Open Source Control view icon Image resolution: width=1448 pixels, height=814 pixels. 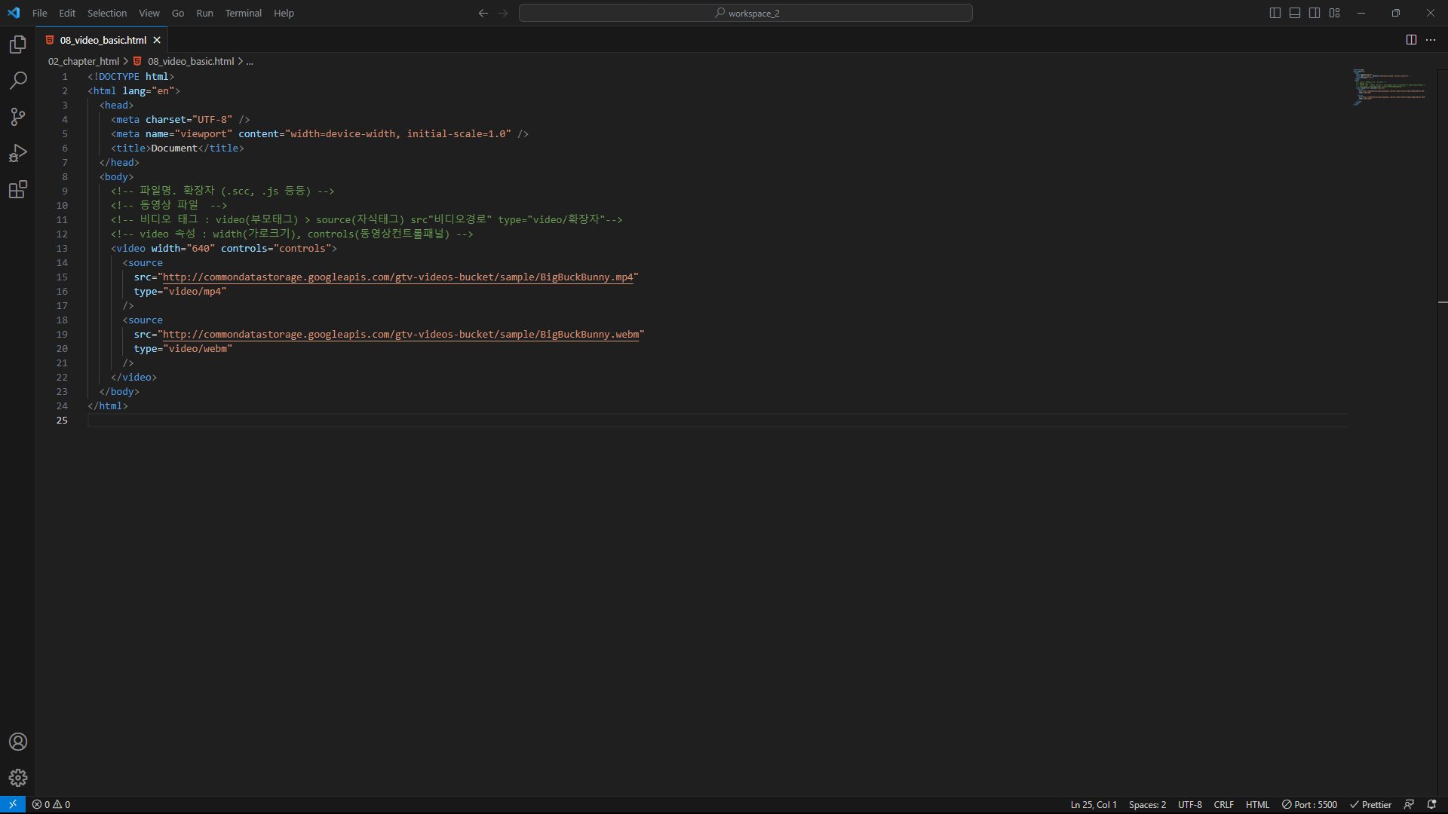coord(18,117)
